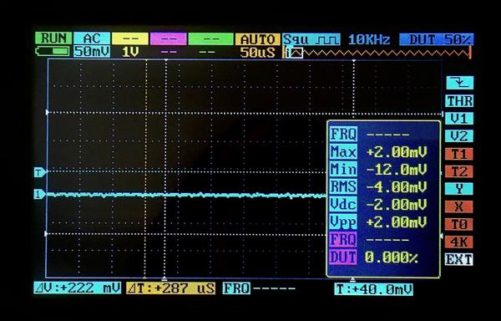Click the 0.000% duty value

(x=392, y=257)
